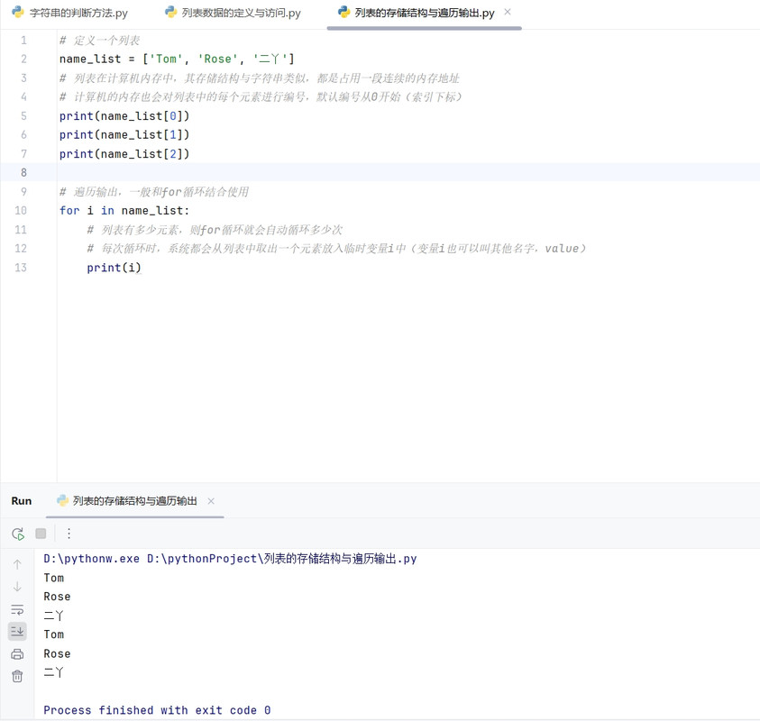Click second 'Tom' output in console

54,634
